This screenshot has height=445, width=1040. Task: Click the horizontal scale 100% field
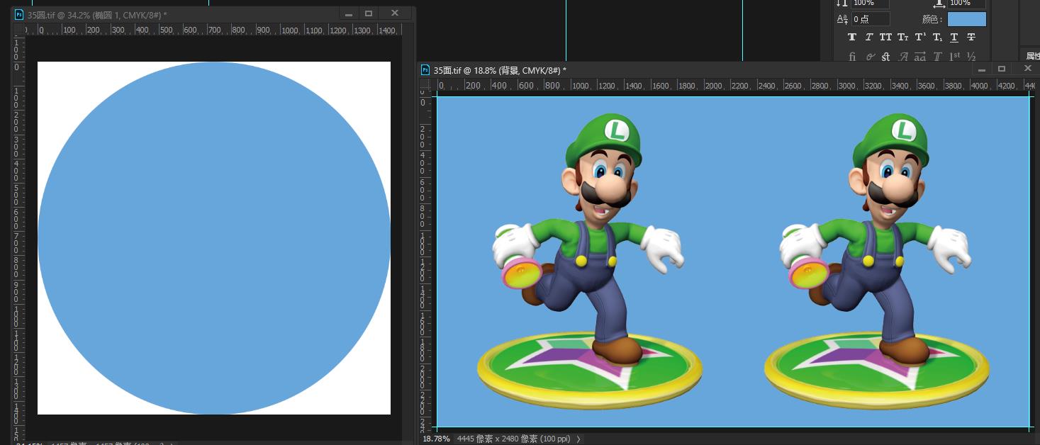click(x=967, y=4)
